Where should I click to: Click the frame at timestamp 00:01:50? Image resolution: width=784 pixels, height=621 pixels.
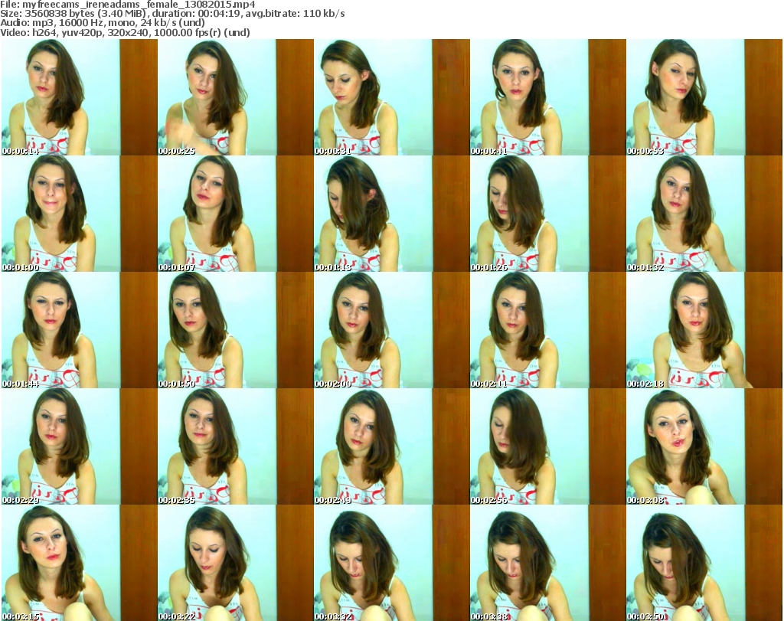tap(236, 330)
